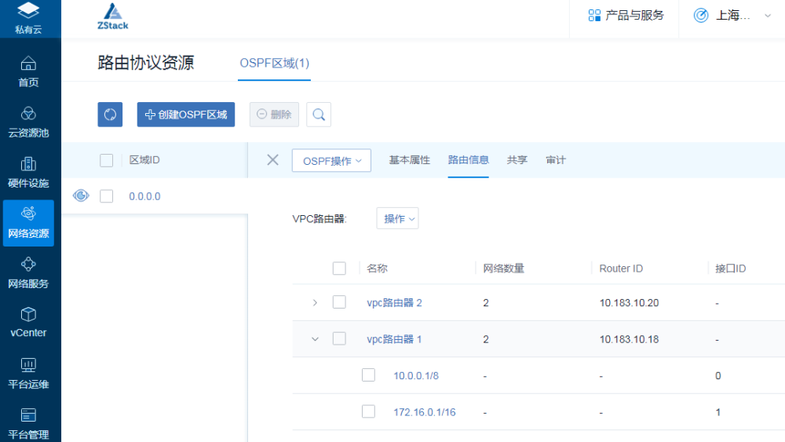This screenshot has width=785, height=442.
Task: Tick checkbox for area 0.0.0.0
Action: (x=106, y=196)
